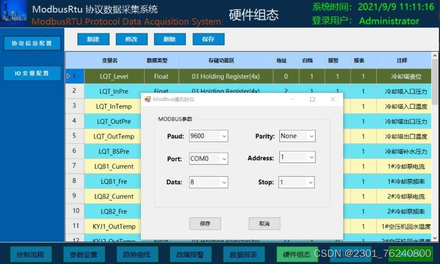This screenshot has width=440, height=264.
Task: Maximize the Modbus通讯协议 dialog
Action: pyautogui.click(x=312, y=99)
